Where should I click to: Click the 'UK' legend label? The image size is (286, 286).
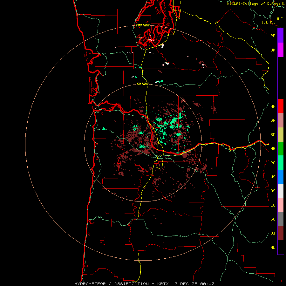pos(273,50)
